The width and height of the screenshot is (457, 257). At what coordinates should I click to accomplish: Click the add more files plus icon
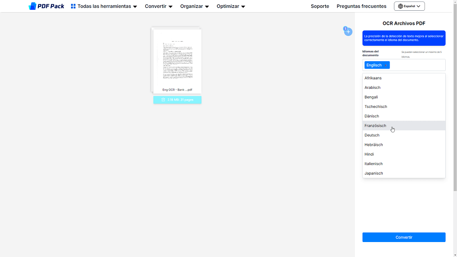coord(348,32)
